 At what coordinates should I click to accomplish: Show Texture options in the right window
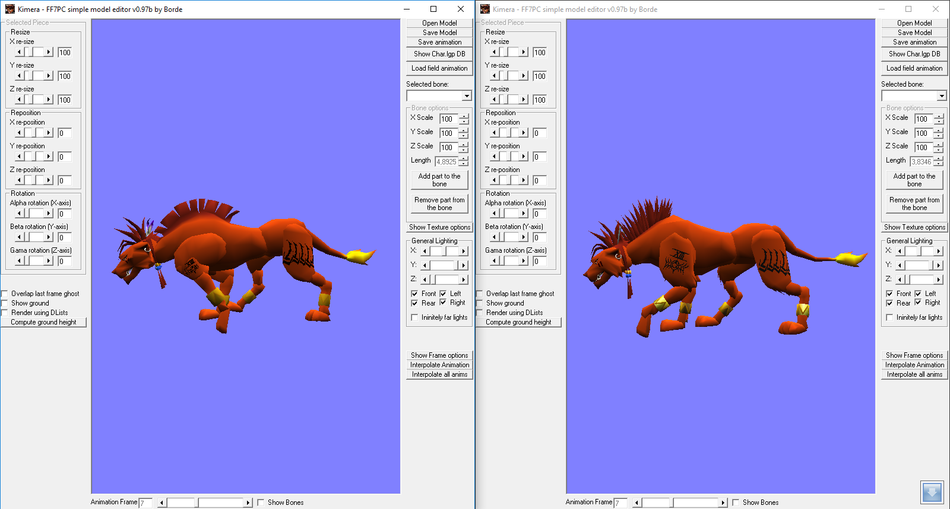pos(914,227)
